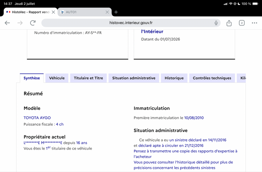
Task: Switch to Situation administrative tab
Action: 134,78
